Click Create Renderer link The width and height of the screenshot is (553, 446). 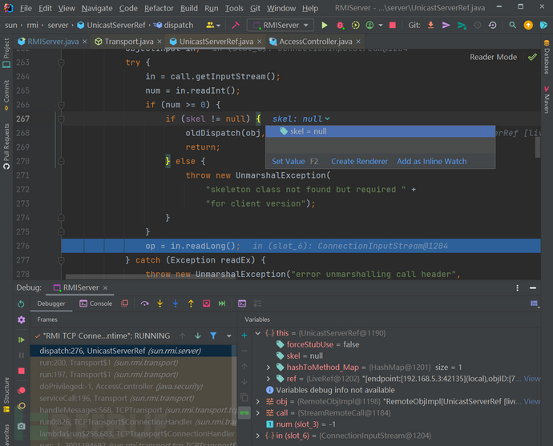click(x=359, y=162)
